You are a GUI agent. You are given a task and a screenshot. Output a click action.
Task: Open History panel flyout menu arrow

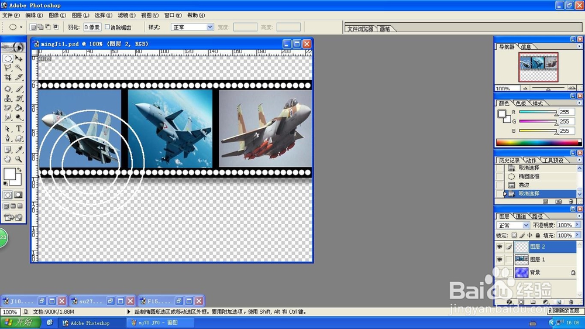click(x=579, y=160)
